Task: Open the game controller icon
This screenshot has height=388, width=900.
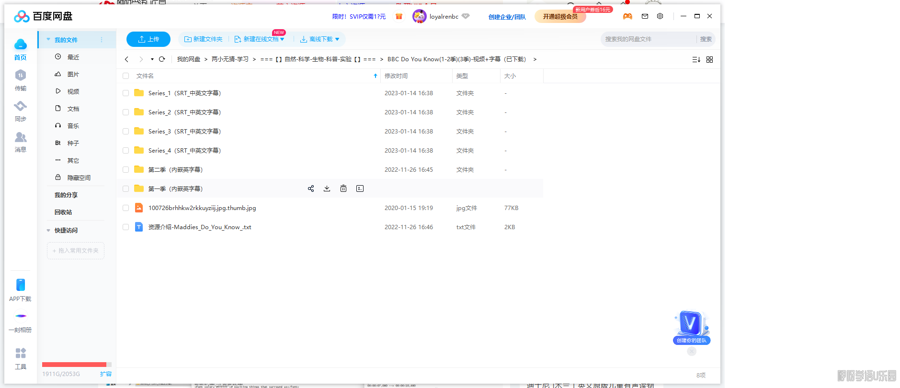Action: (x=627, y=16)
